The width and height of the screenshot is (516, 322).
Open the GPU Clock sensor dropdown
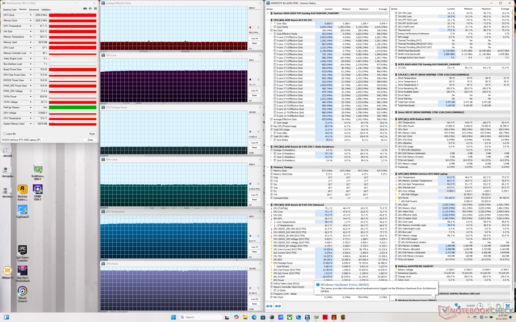pyautogui.click(x=31, y=15)
